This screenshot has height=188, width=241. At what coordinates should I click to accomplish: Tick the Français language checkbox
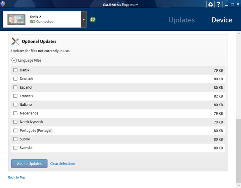(15, 96)
